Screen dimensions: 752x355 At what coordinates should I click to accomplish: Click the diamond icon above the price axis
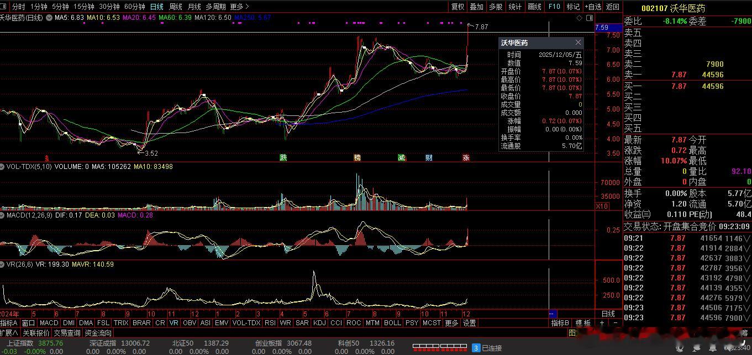click(x=580, y=18)
